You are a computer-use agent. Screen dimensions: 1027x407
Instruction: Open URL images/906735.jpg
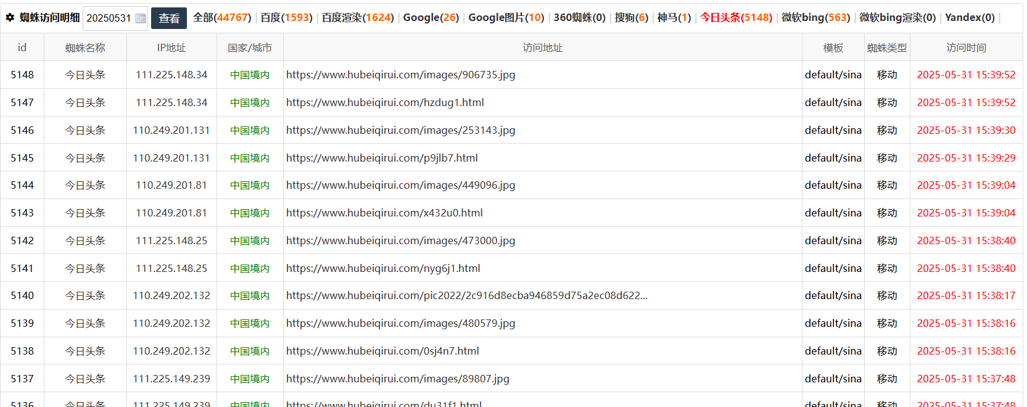(401, 75)
